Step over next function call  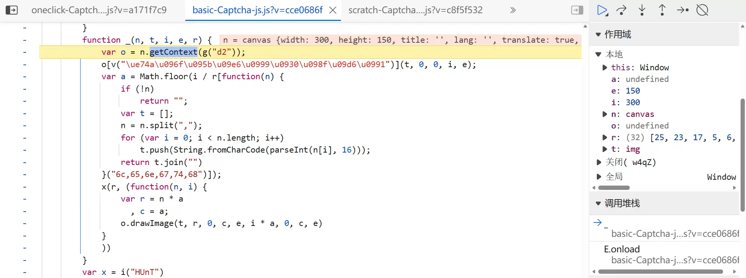[x=622, y=10]
